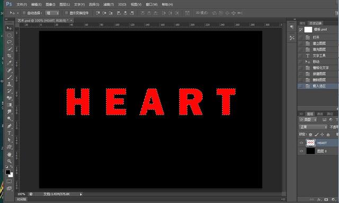Select the Dodge tool
The width and height of the screenshot is (339, 203).
click(9, 118)
